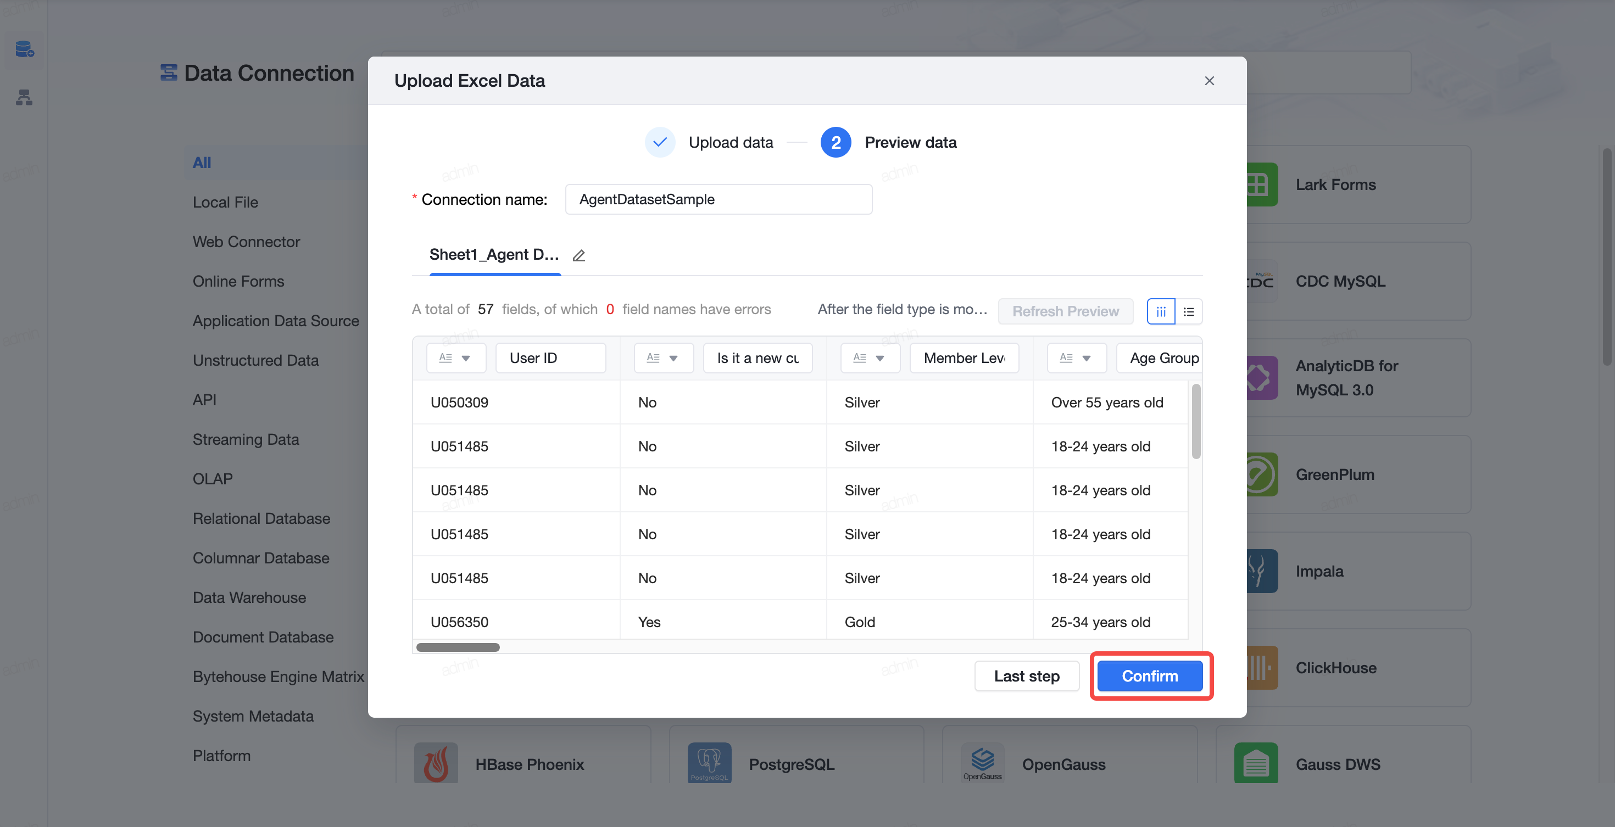
Task: Switch to column view icon
Action: pos(1161,311)
